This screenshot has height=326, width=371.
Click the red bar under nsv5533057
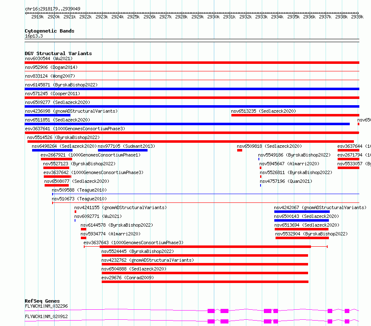click(x=348, y=168)
